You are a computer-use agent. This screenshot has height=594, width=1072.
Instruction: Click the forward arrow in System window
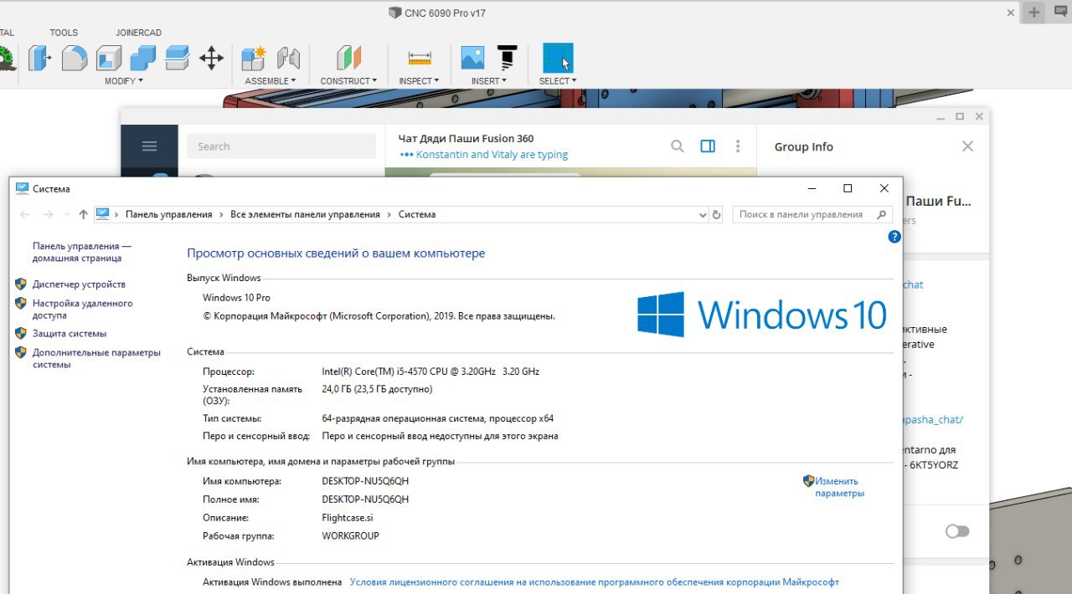(49, 214)
